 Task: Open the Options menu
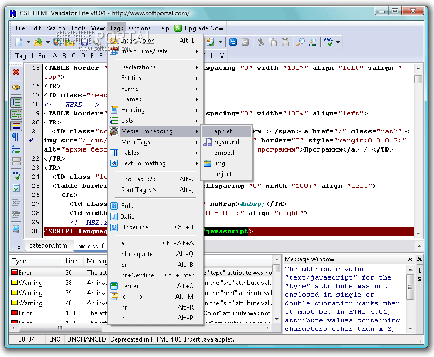pyautogui.click(x=140, y=28)
